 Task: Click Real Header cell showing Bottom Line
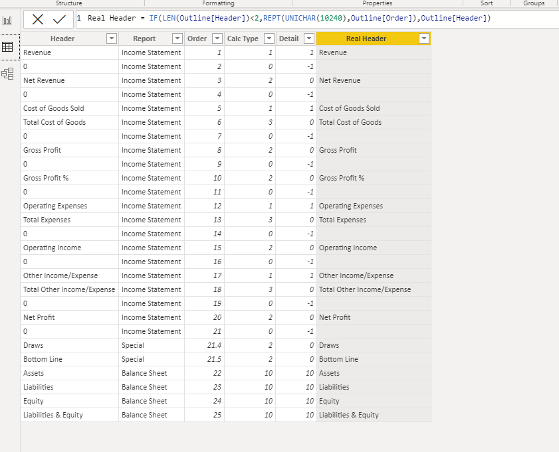[374, 359]
